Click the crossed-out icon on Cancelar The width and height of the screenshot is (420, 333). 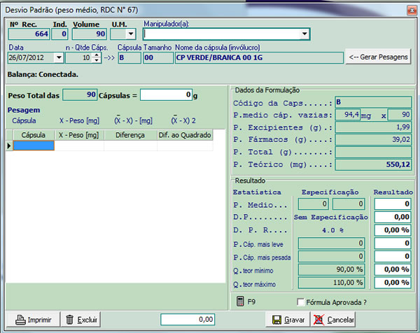pos(318,320)
